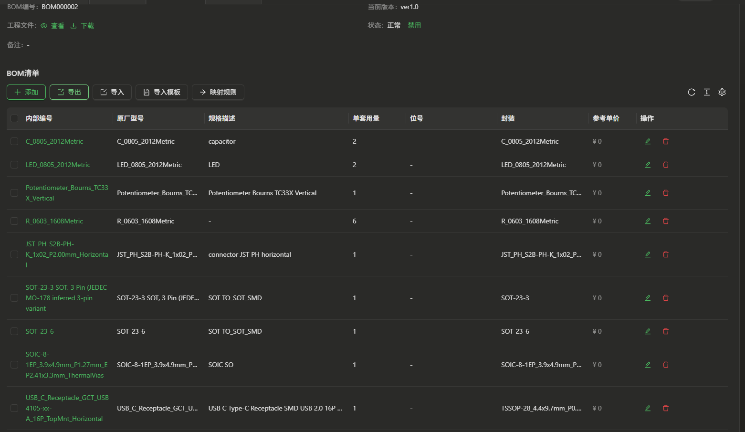Select the SOT-23-6 row checkbox
Viewport: 745px width, 432px height.
tap(14, 331)
